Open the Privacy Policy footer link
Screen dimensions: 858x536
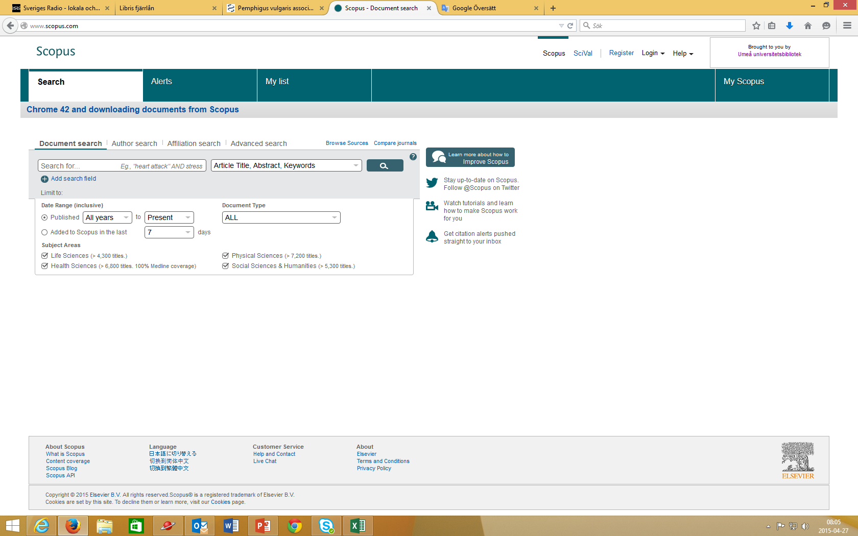(374, 468)
